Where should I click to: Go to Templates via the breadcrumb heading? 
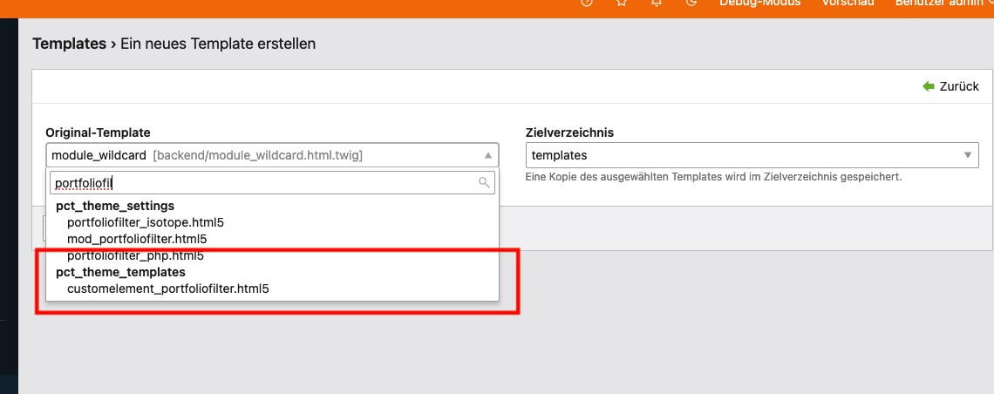69,43
